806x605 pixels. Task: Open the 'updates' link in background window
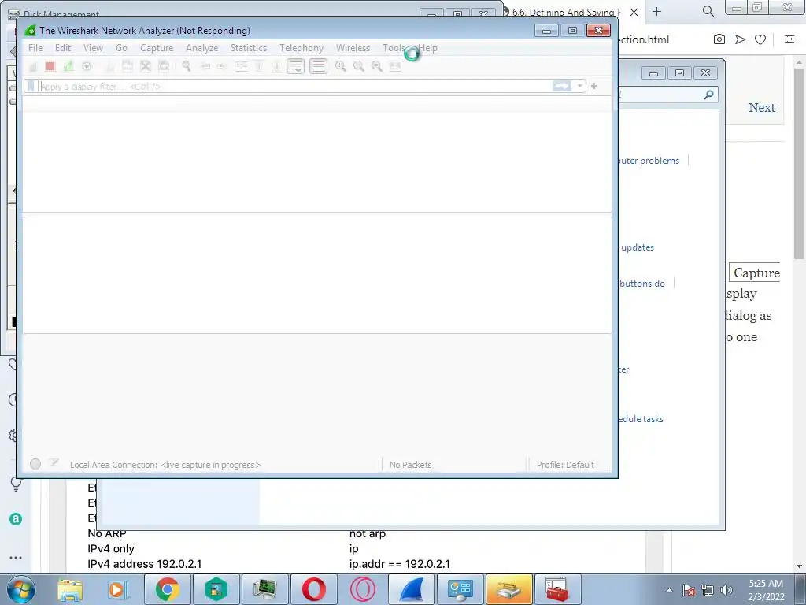(x=638, y=247)
